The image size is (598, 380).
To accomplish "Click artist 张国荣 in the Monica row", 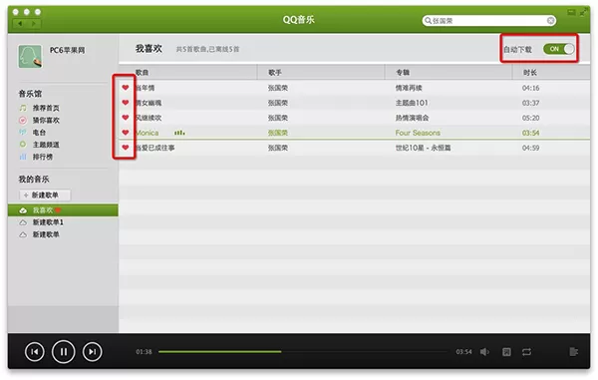I will tap(278, 133).
